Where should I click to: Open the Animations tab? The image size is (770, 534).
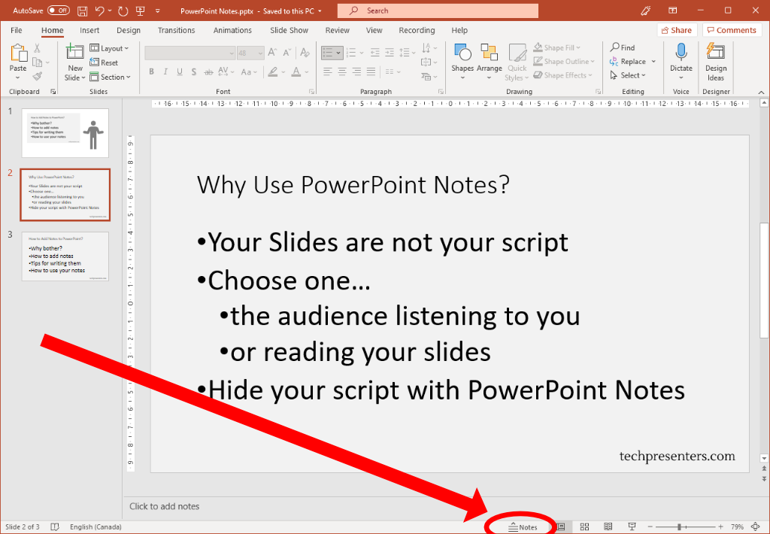tap(232, 30)
